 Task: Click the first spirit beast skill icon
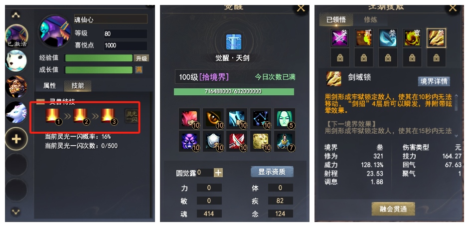(x=53, y=116)
